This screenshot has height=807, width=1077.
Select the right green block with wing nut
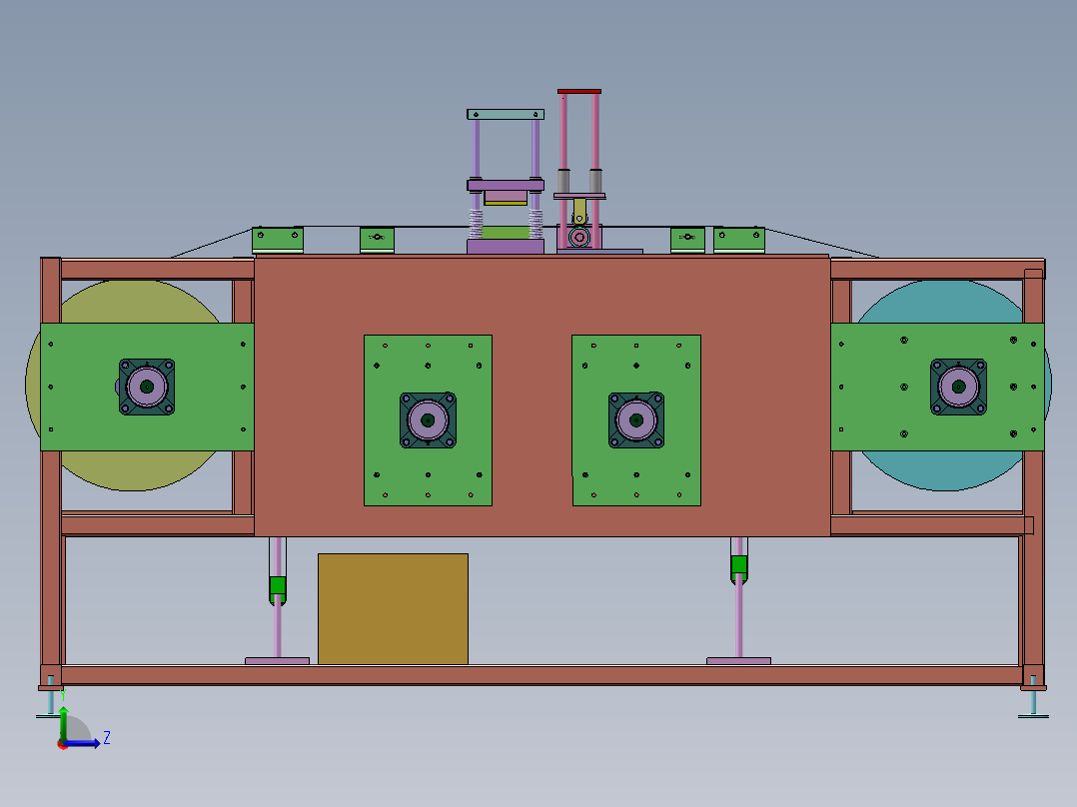(687, 240)
